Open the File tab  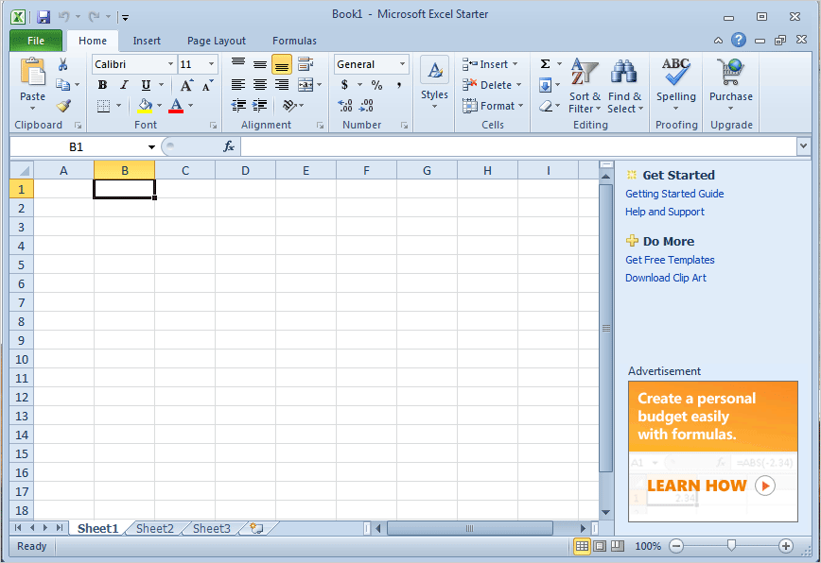(x=36, y=41)
